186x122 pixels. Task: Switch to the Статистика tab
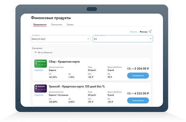coord(56,25)
